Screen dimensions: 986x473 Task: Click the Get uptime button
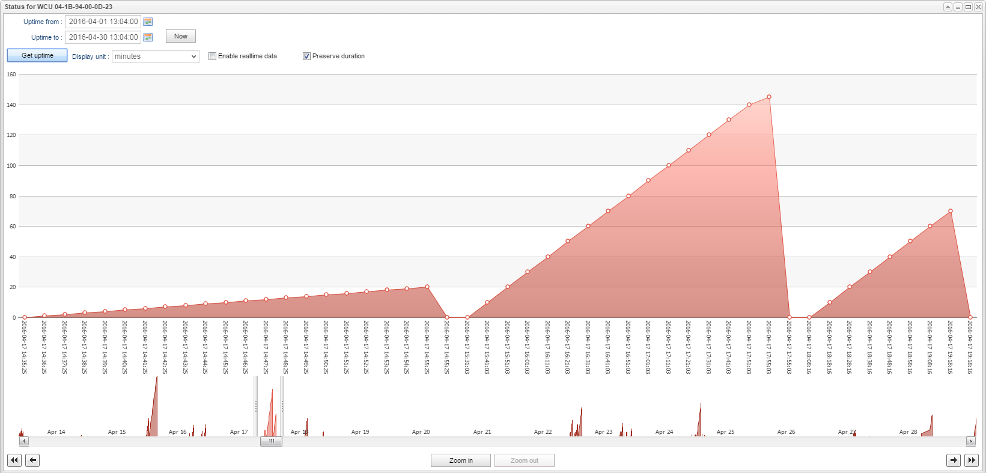[x=37, y=55]
